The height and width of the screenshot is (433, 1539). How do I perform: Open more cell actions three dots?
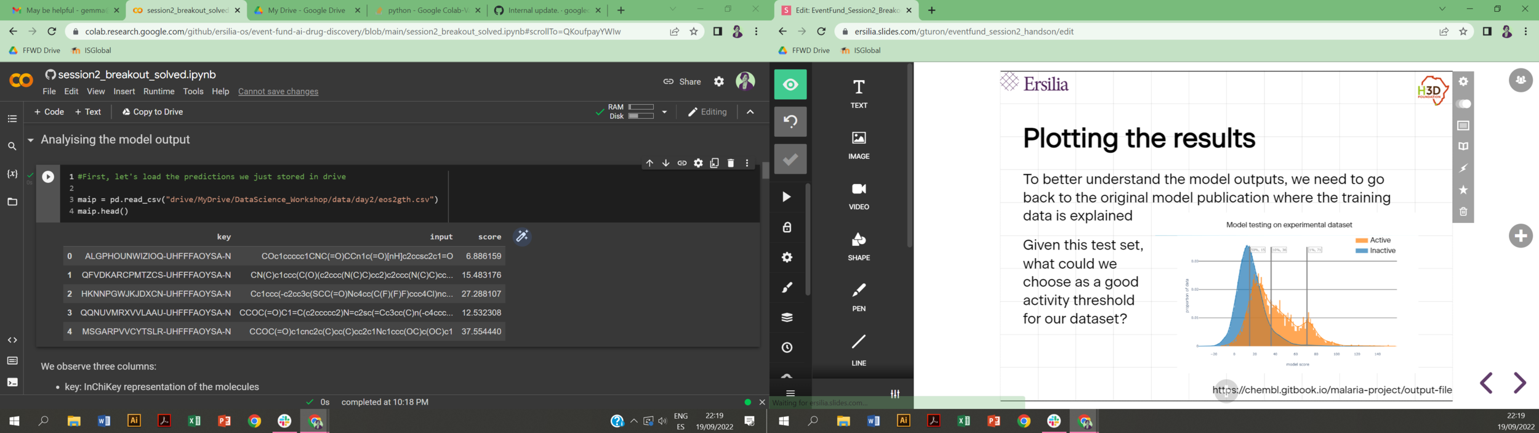point(747,163)
